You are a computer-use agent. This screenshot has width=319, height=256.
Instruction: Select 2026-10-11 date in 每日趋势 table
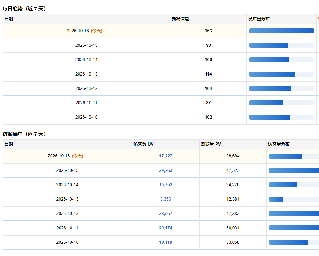(x=86, y=103)
